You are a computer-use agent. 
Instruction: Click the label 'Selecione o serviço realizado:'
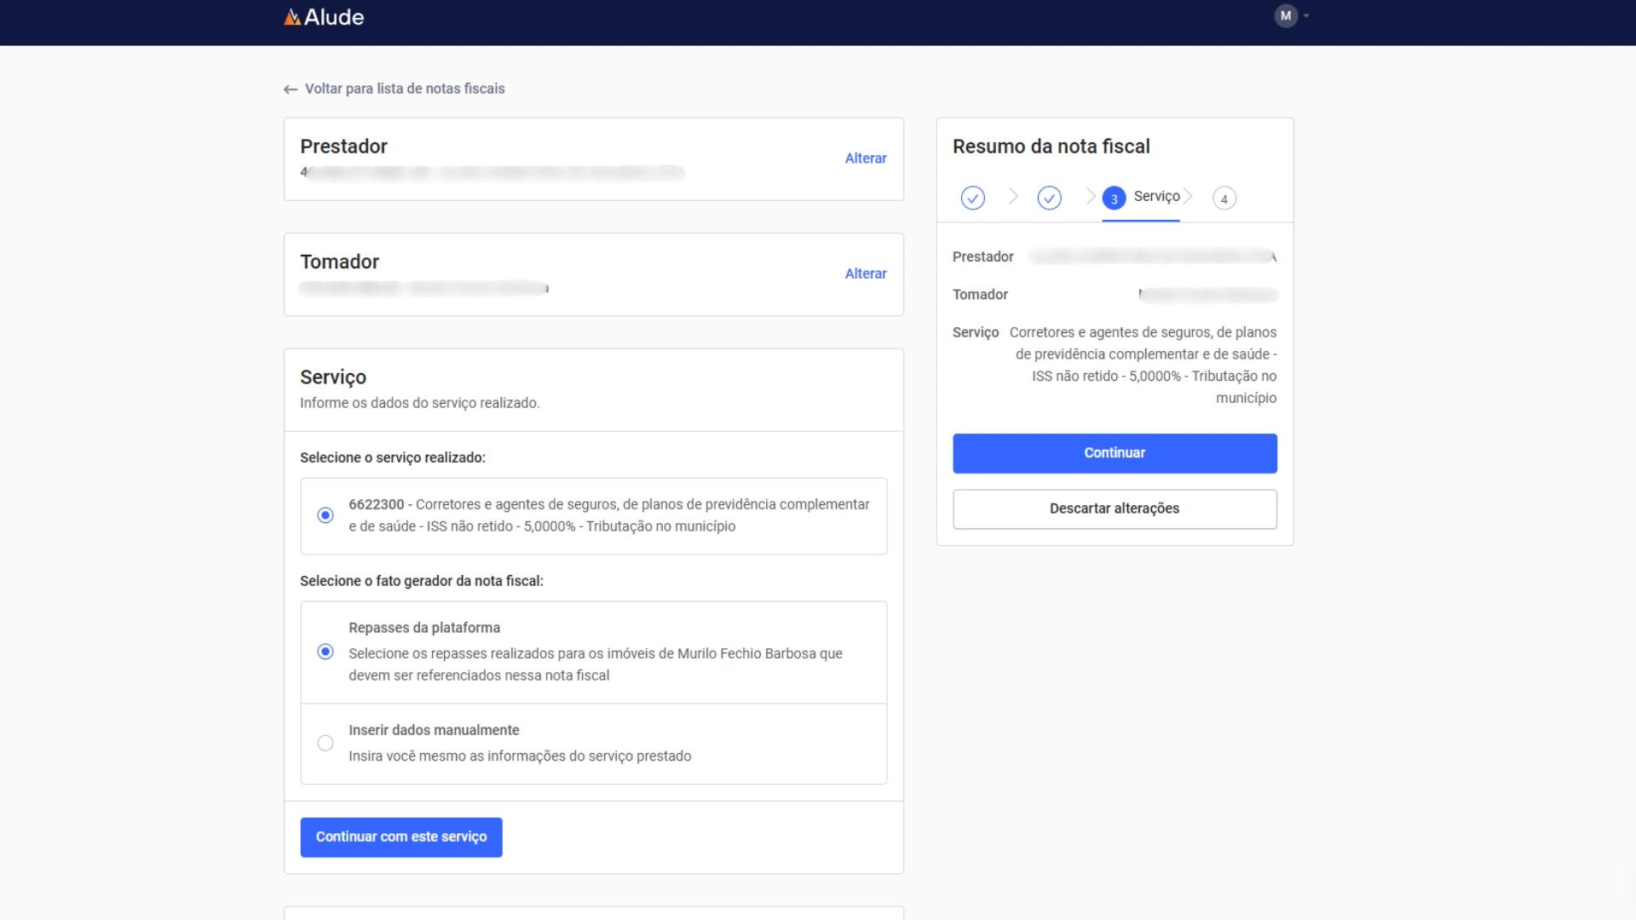(x=393, y=457)
